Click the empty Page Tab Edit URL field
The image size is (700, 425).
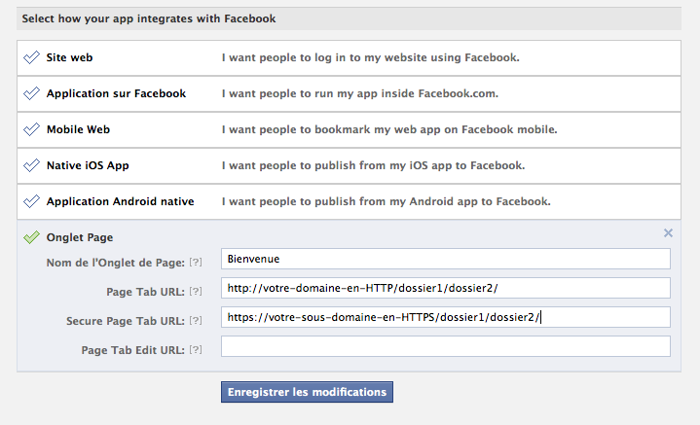click(x=445, y=346)
